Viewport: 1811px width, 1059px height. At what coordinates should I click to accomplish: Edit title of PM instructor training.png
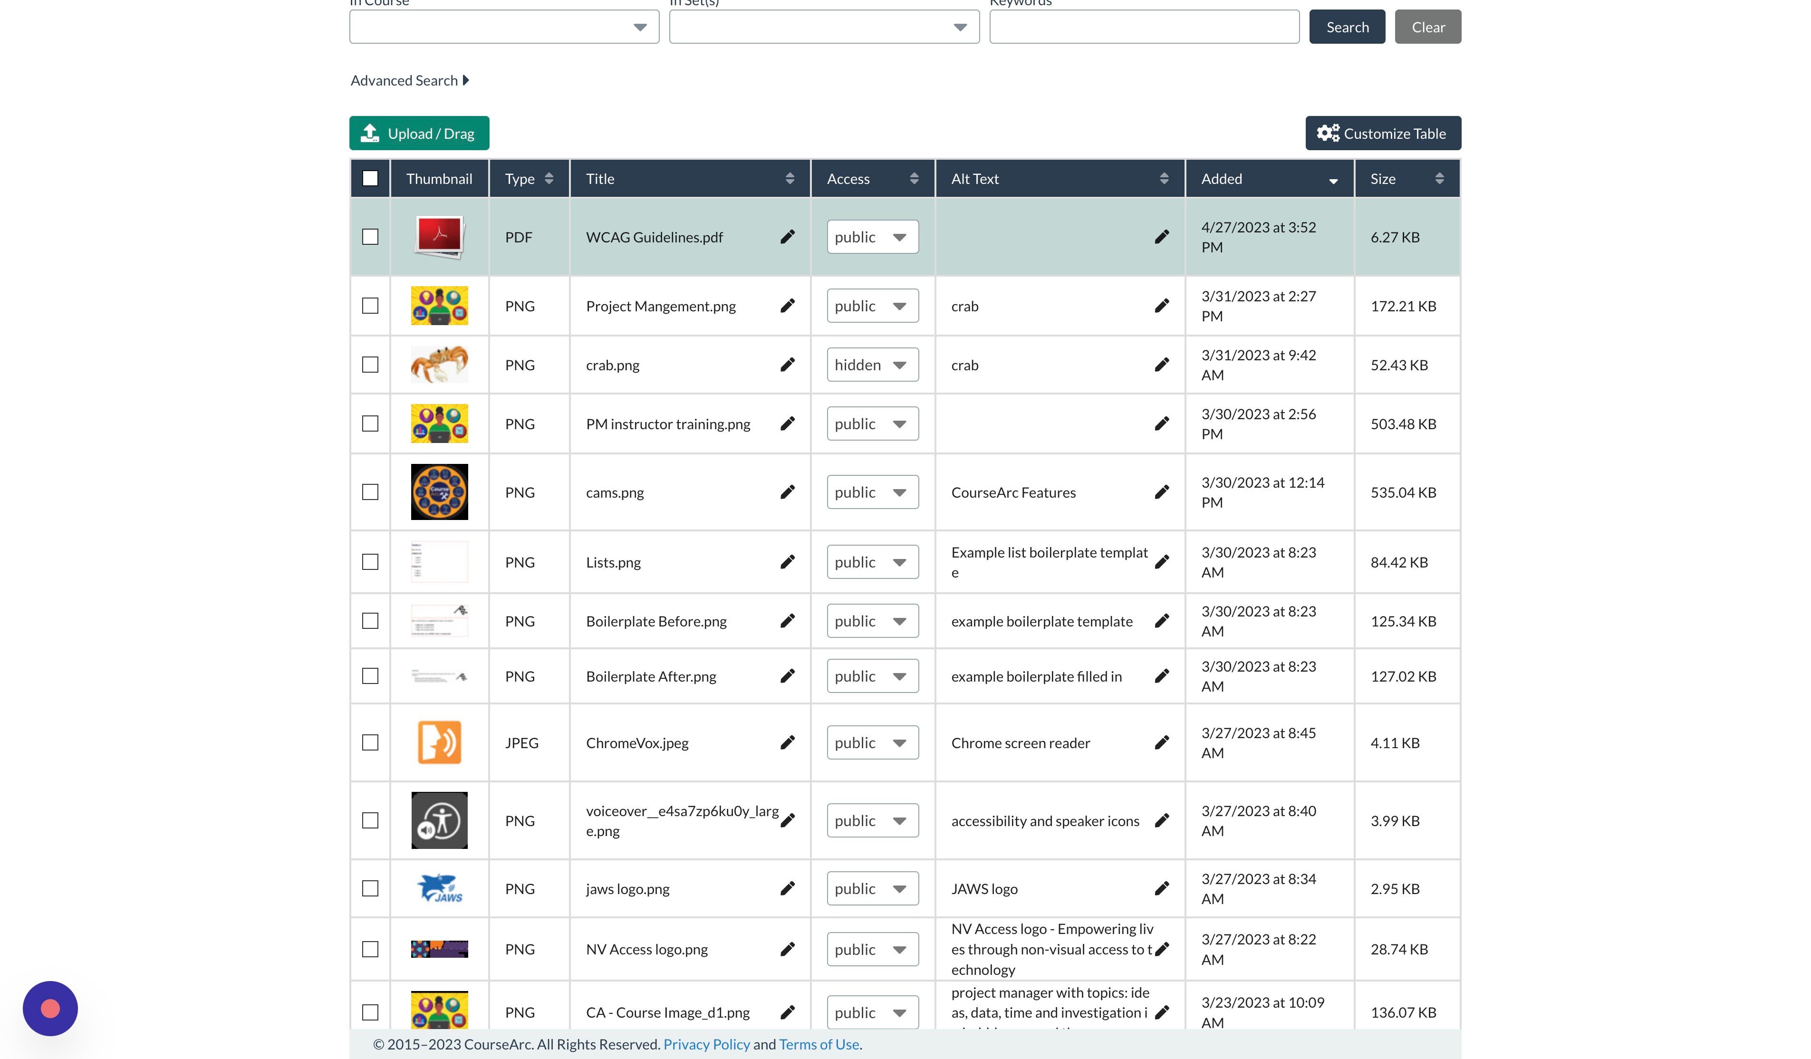788,423
